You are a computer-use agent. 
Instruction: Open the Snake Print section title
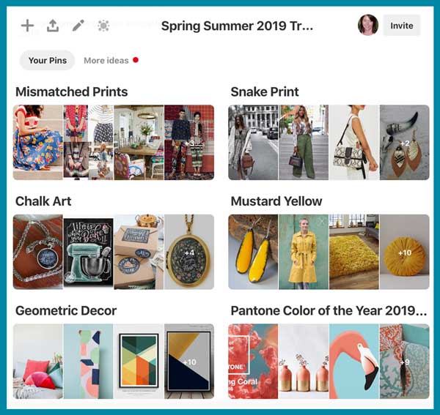tap(265, 91)
